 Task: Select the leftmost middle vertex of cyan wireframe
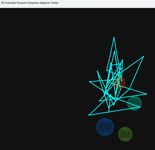pyautogui.click(x=89, y=82)
